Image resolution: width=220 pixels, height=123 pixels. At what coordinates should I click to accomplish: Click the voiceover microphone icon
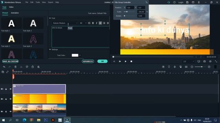(x=175, y=67)
